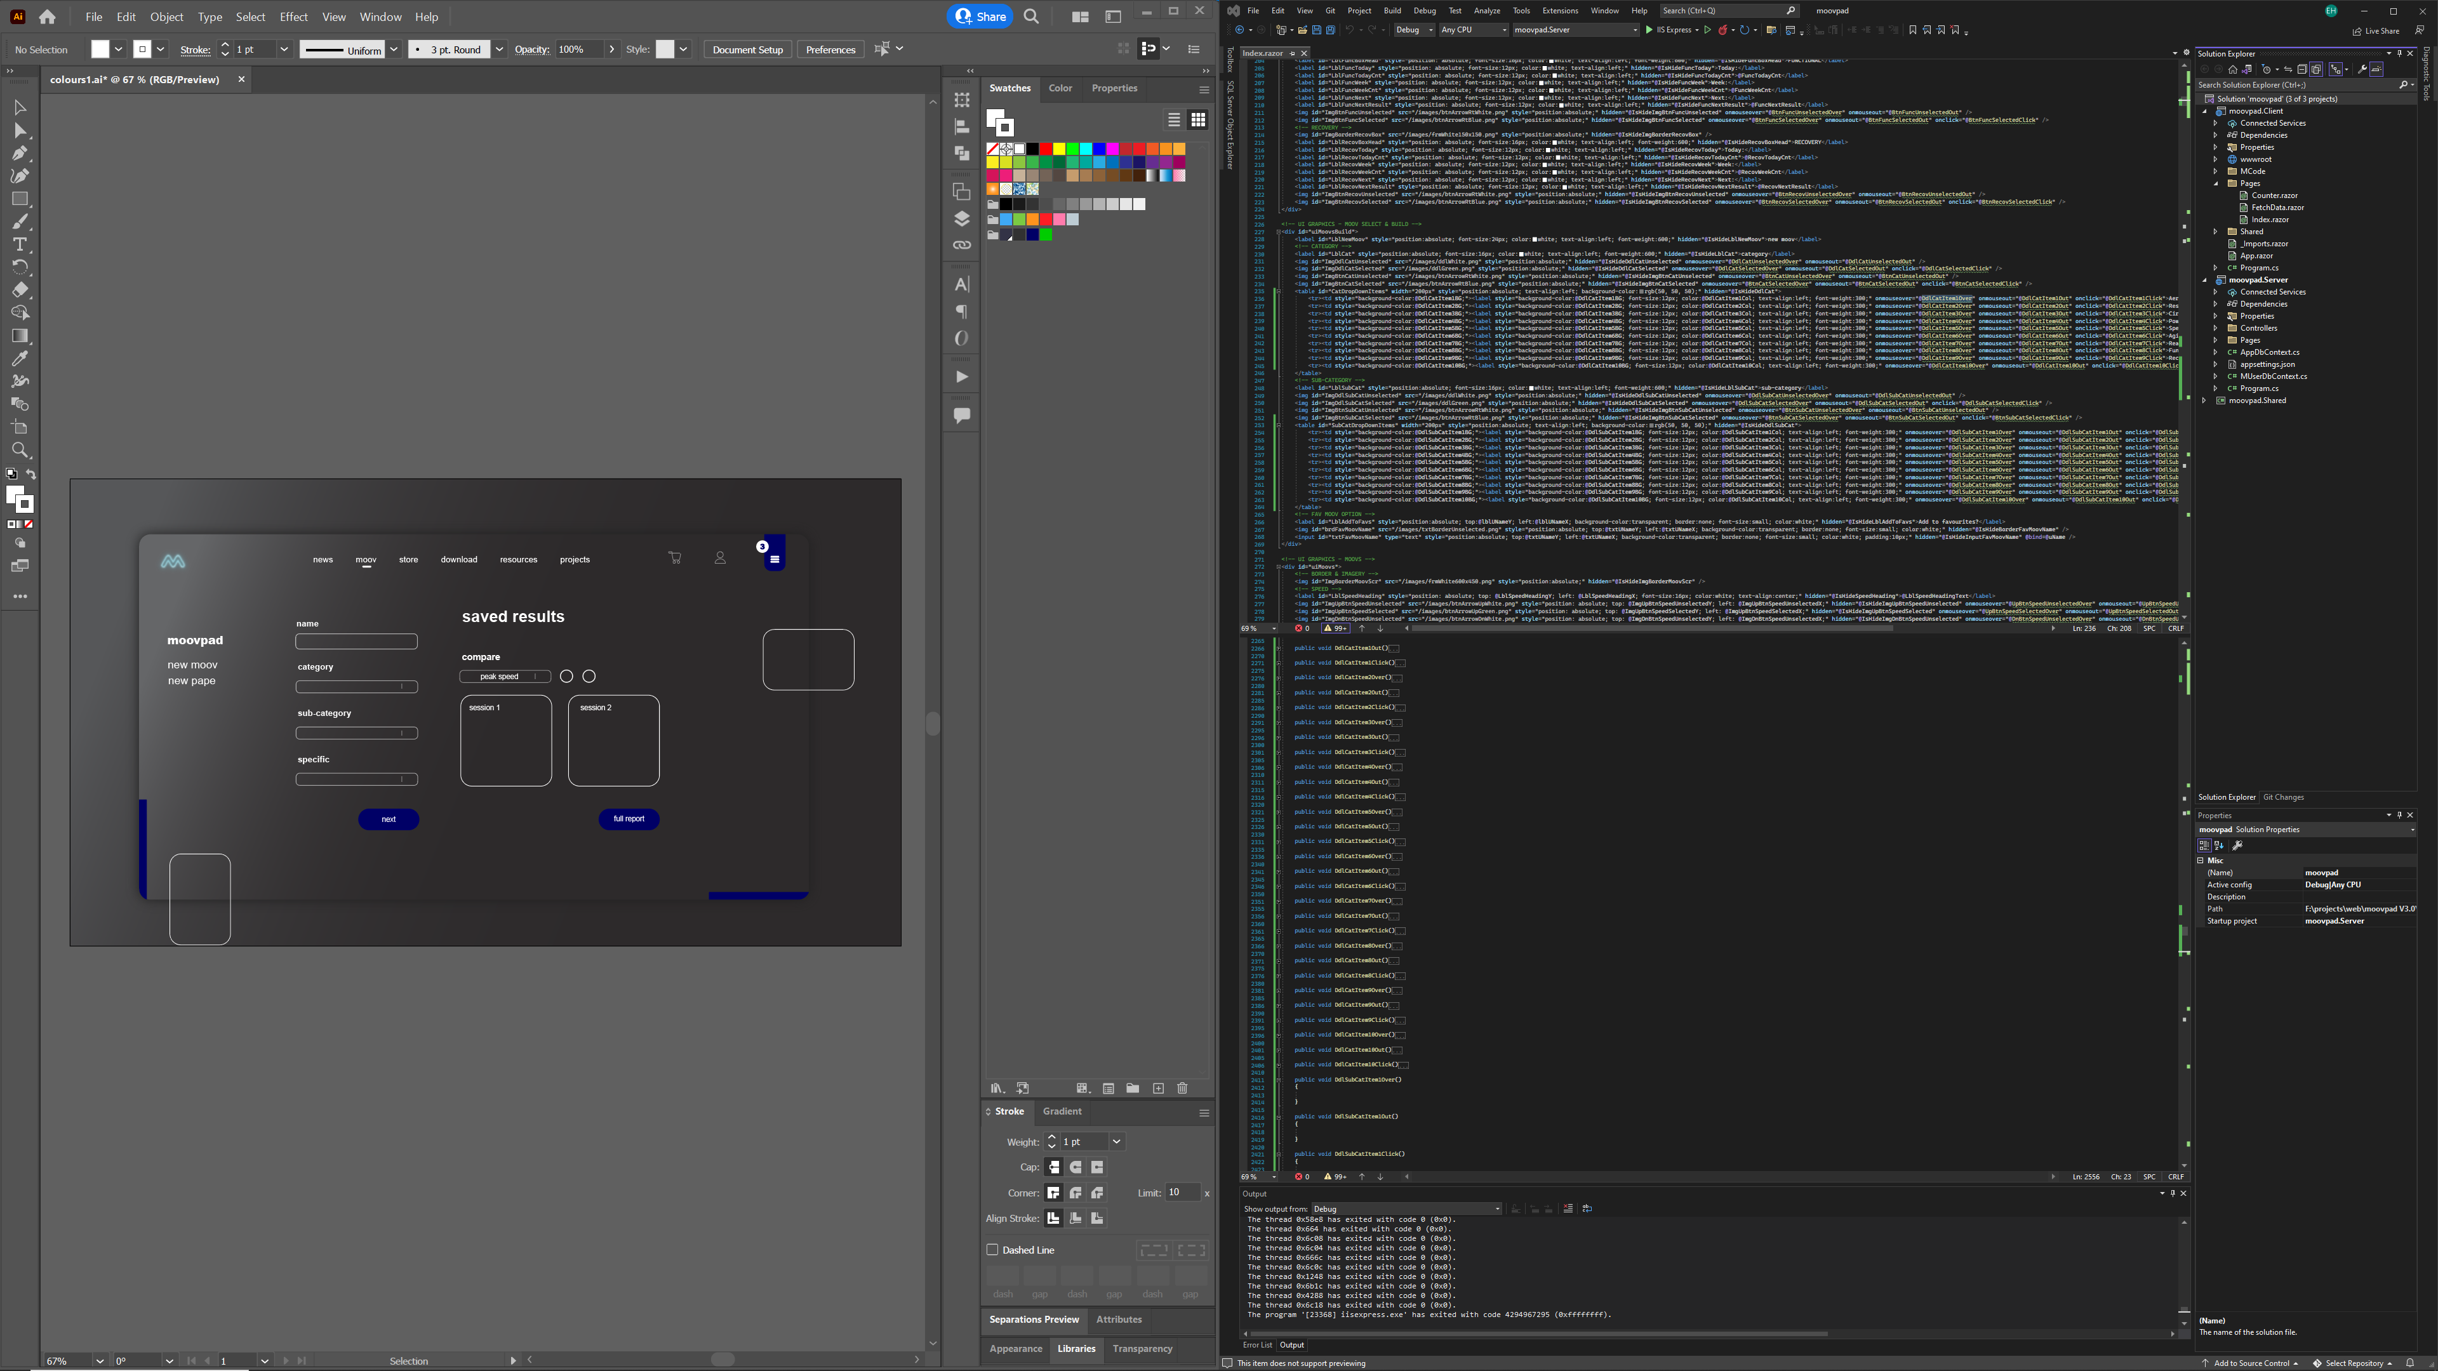Open the 3 pt. Round brush dropdown
Viewport: 2438px width, 1371px height.
499,50
